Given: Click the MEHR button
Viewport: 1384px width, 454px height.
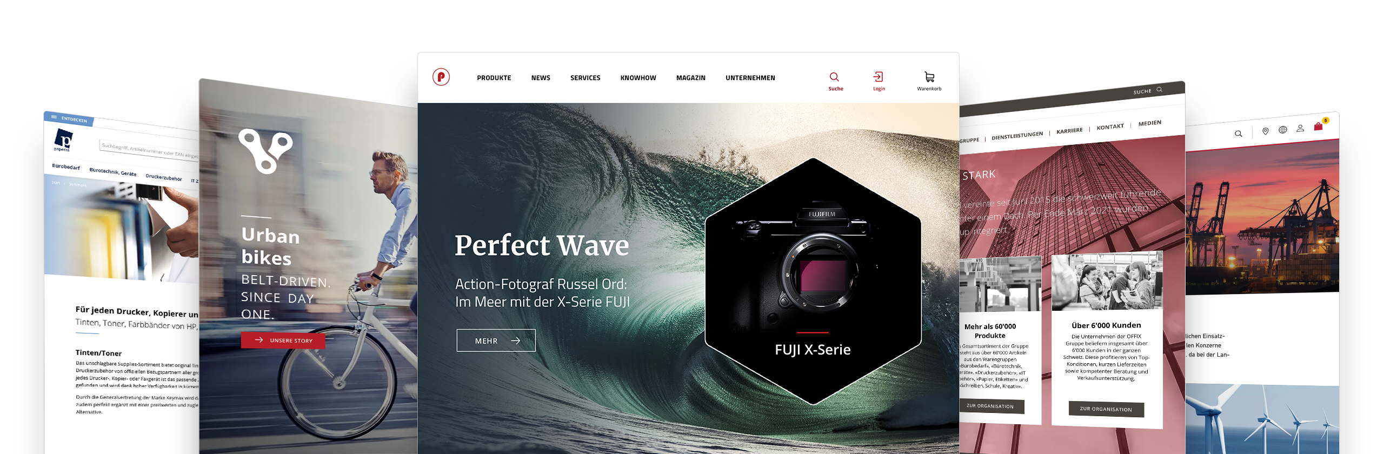Looking at the screenshot, I should [496, 340].
